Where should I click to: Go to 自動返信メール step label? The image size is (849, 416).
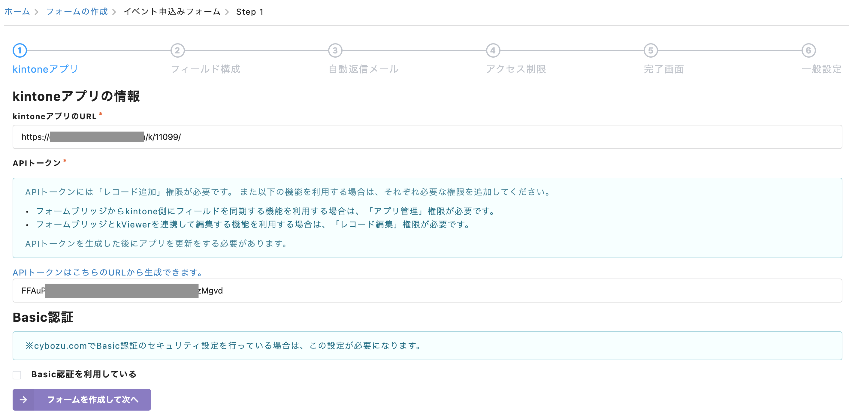[x=363, y=69]
